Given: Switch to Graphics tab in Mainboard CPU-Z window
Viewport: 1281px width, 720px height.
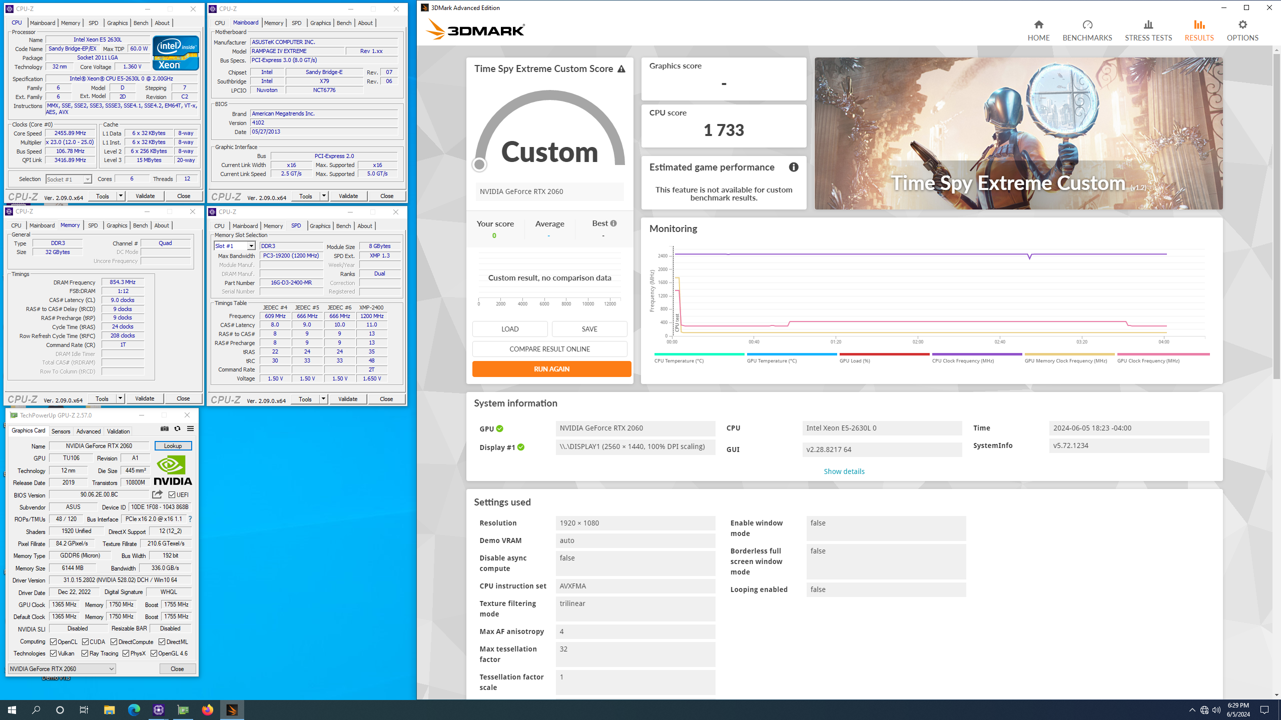Looking at the screenshot, I should coord(320,23).
